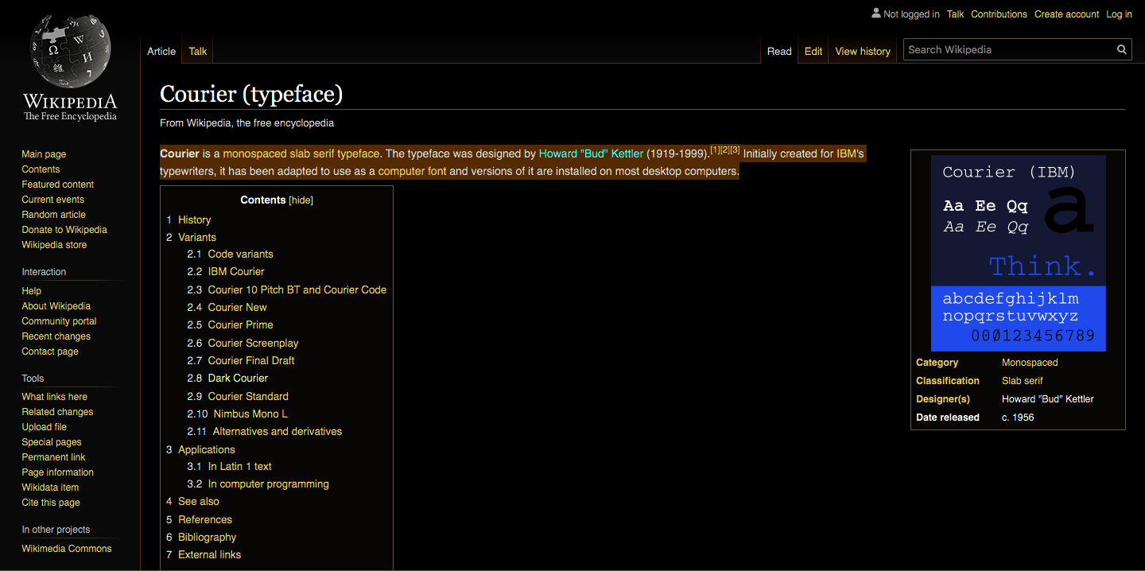Copy the Permanent link entry
Viewport: 1145px width, 571px height.
[53, 457]
